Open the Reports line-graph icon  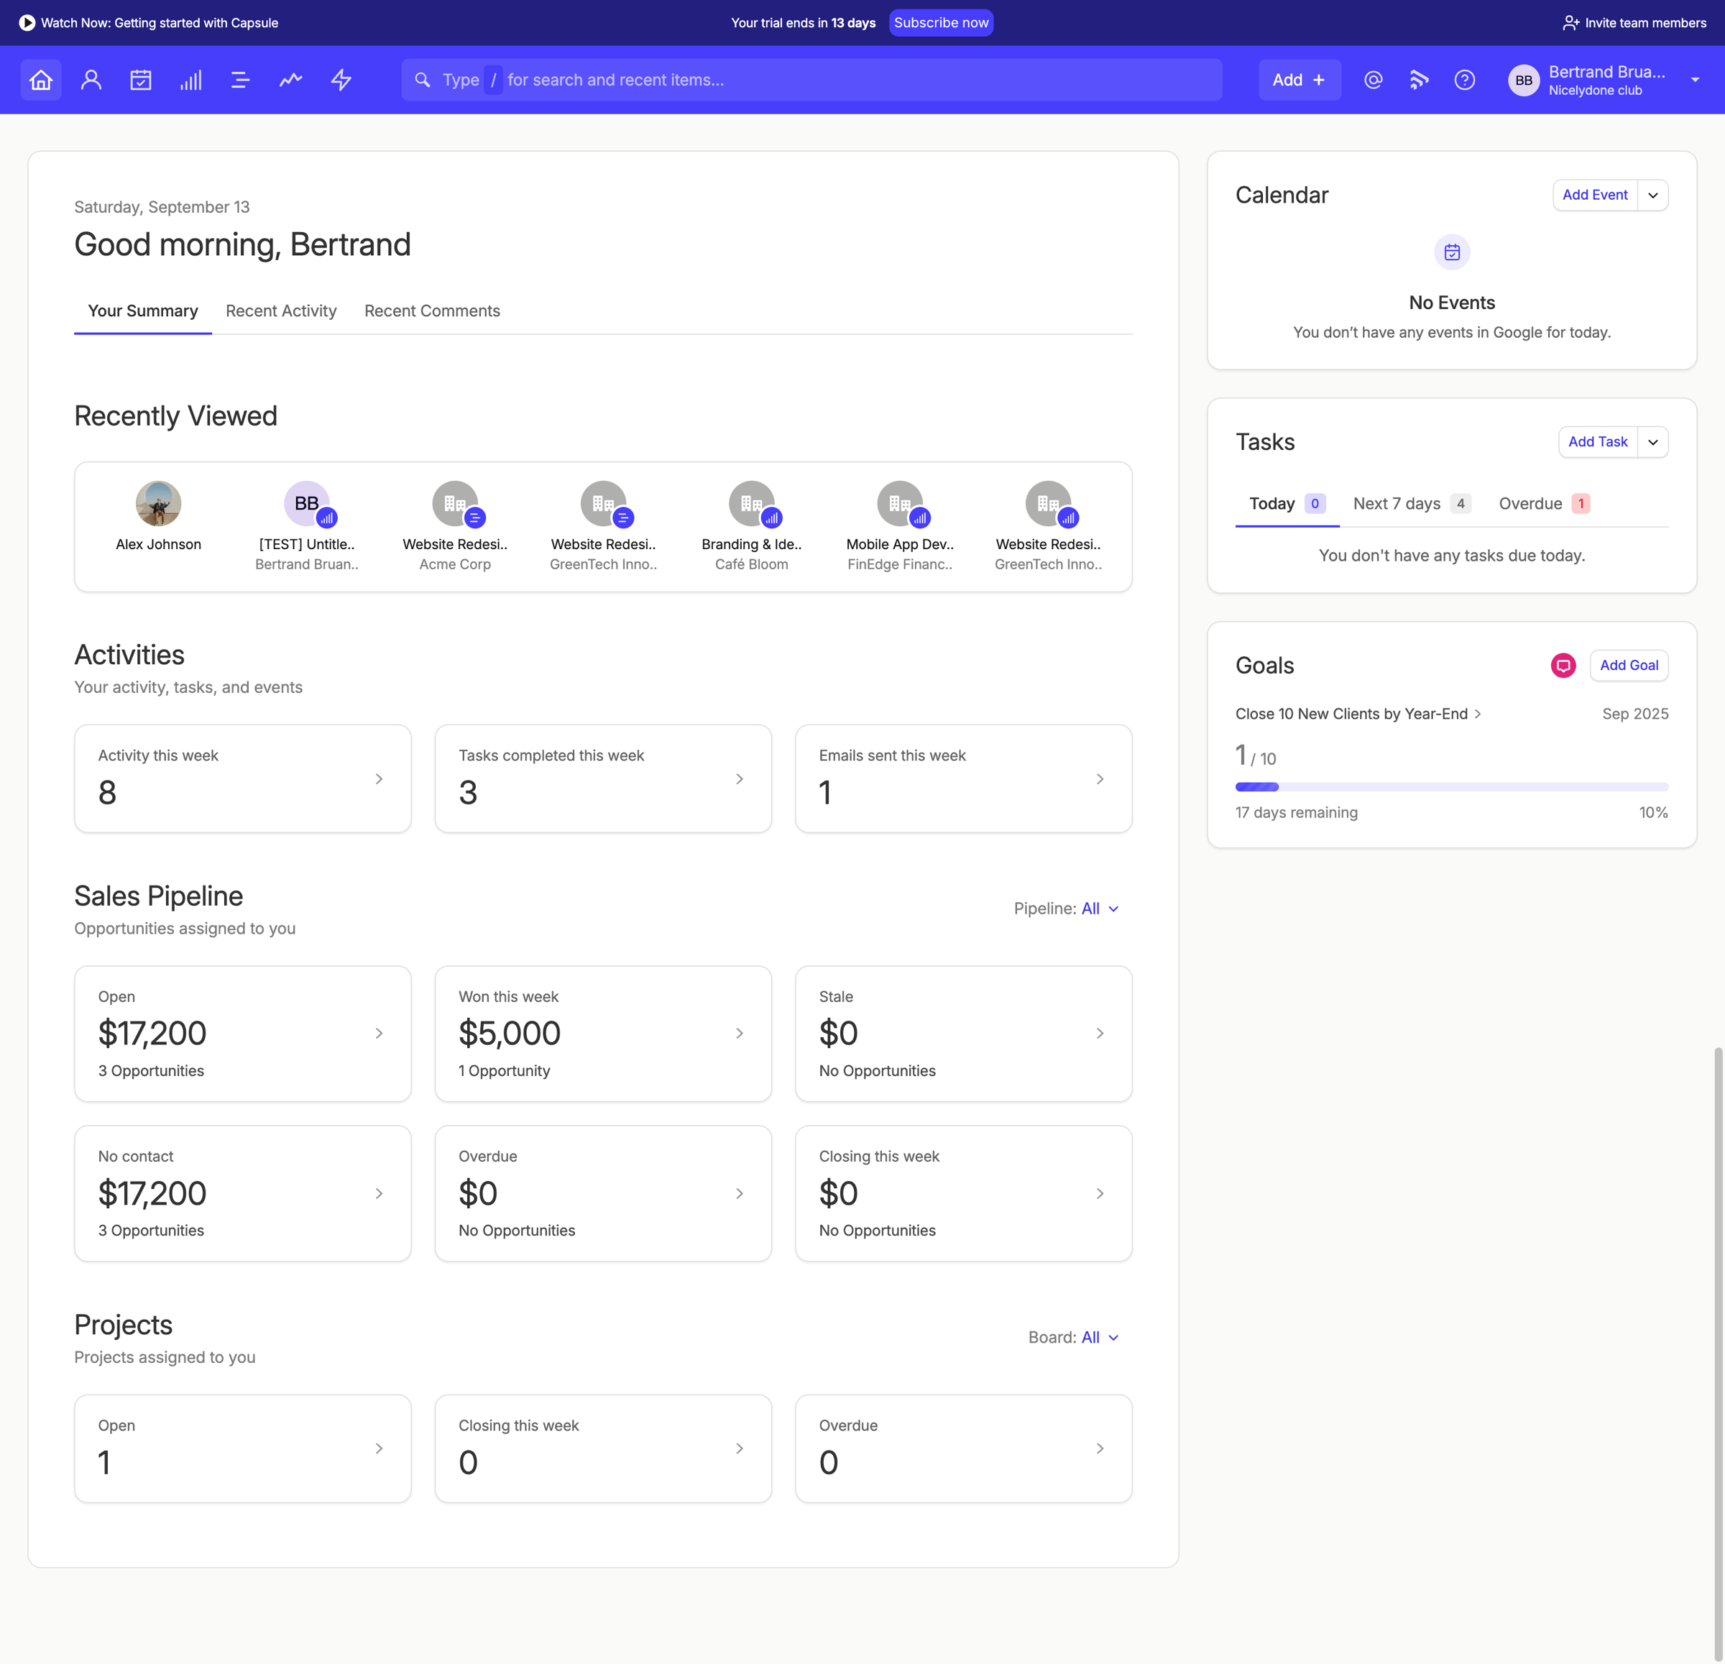click(290, 80)
